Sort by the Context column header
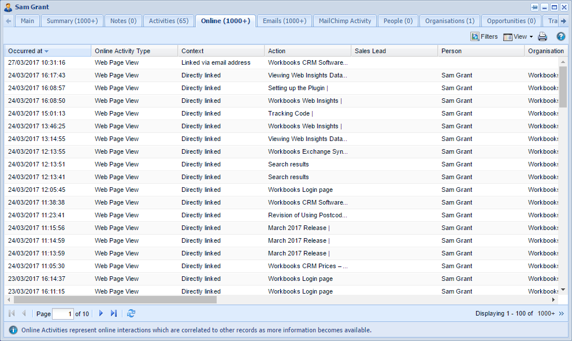The width and height of the screenshot is (572, 341). pos(221,51)
